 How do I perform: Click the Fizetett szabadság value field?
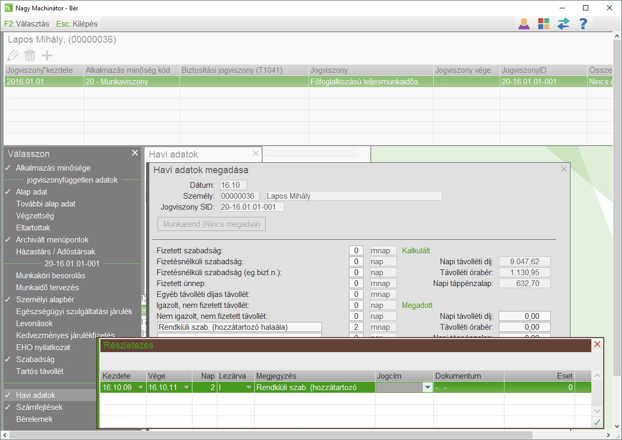point(356,251)
